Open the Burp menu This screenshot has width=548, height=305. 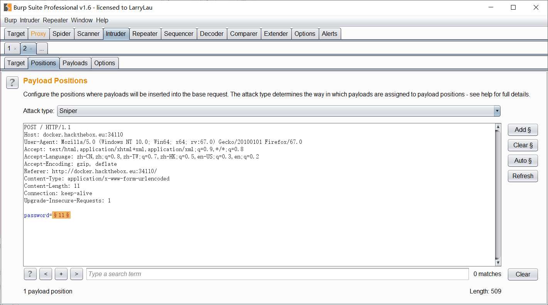pyautogui.click(x=10, y=20)
